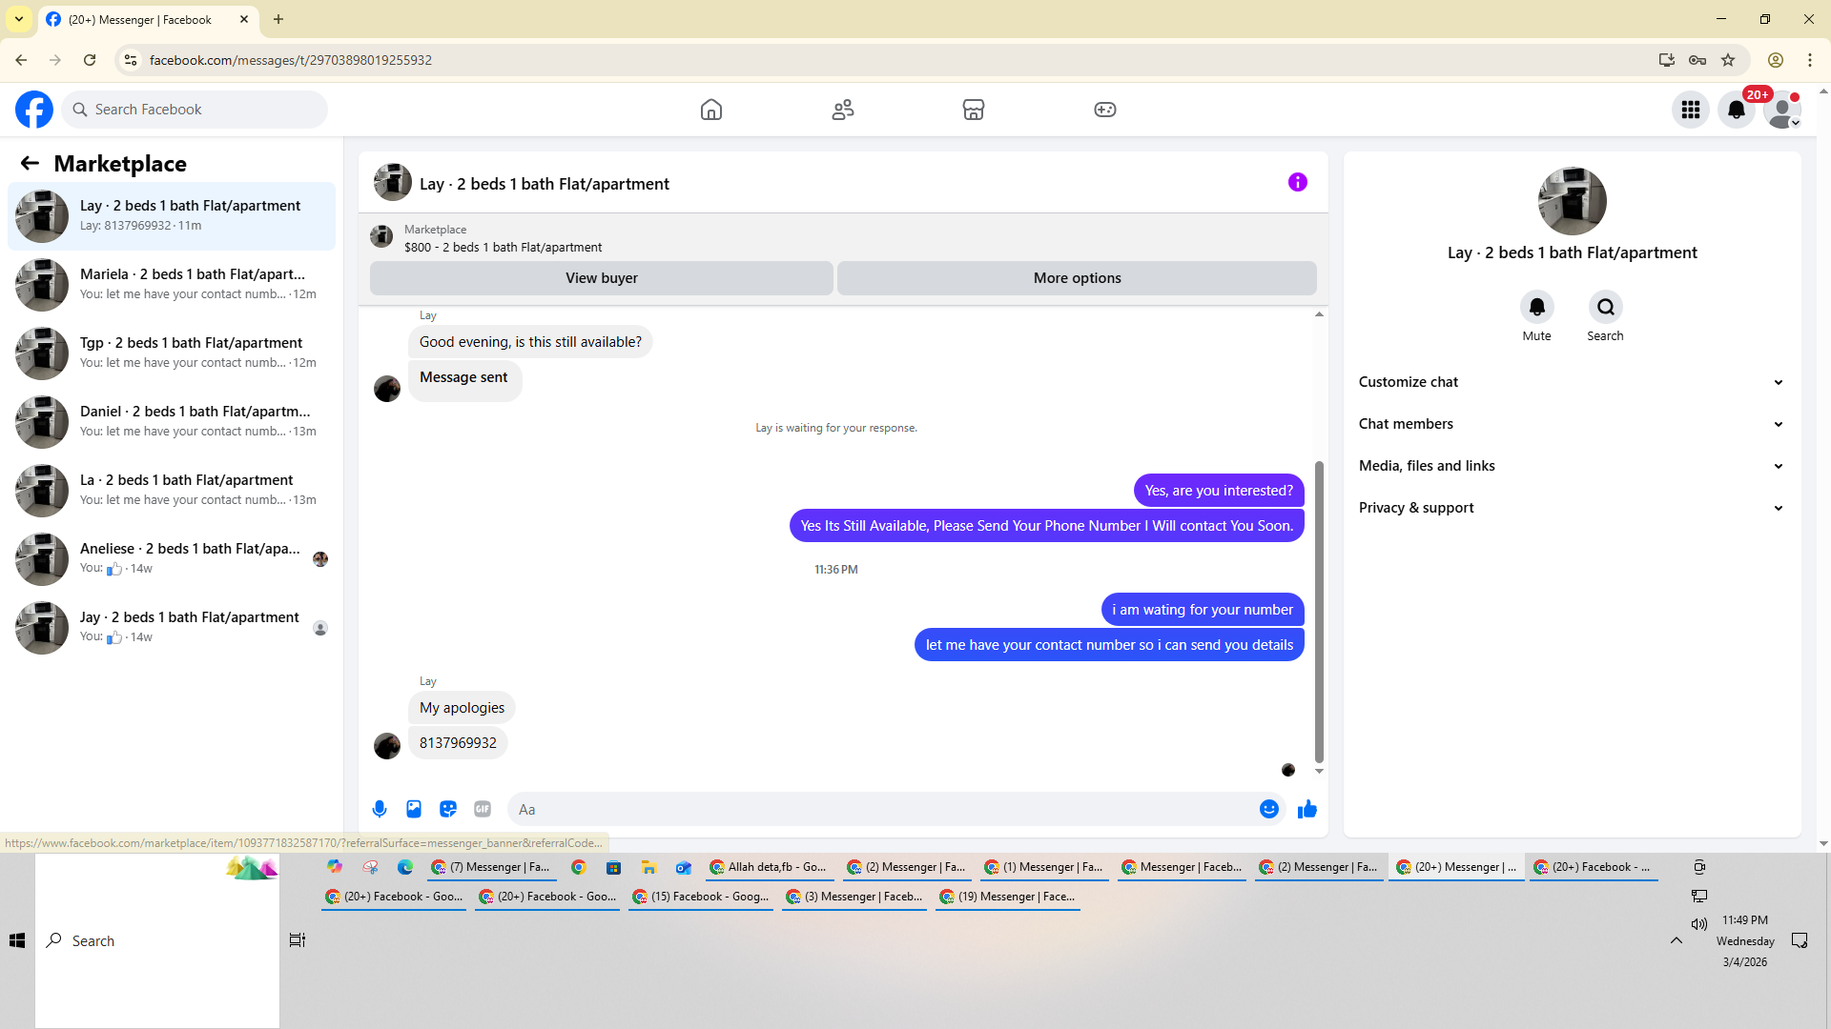Click the voice clip microphone icon
This screenshot has height=1029, width=1831.
[x=380, y=809]
